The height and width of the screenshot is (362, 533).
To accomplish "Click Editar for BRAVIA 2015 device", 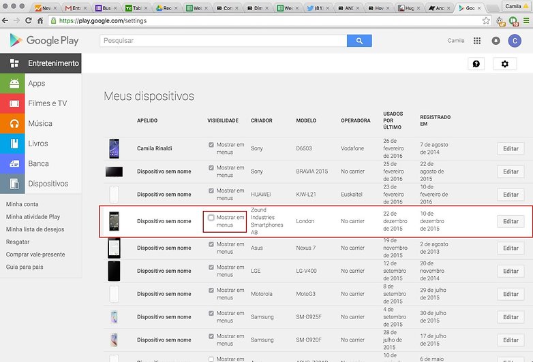I will tap(511, 171).
